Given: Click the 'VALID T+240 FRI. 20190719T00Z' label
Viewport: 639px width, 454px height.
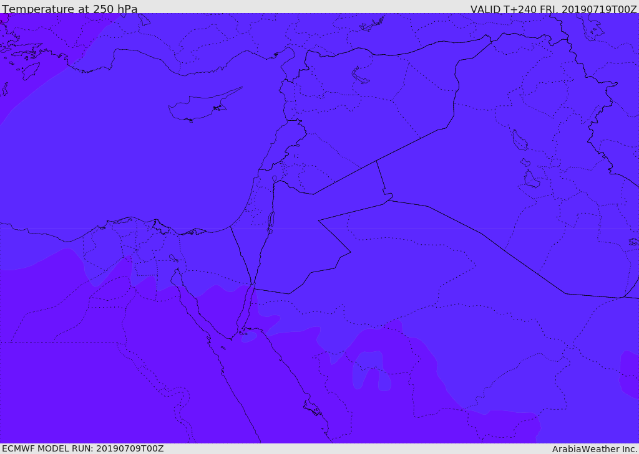Looking at the screenshot, I should (554, 9).
